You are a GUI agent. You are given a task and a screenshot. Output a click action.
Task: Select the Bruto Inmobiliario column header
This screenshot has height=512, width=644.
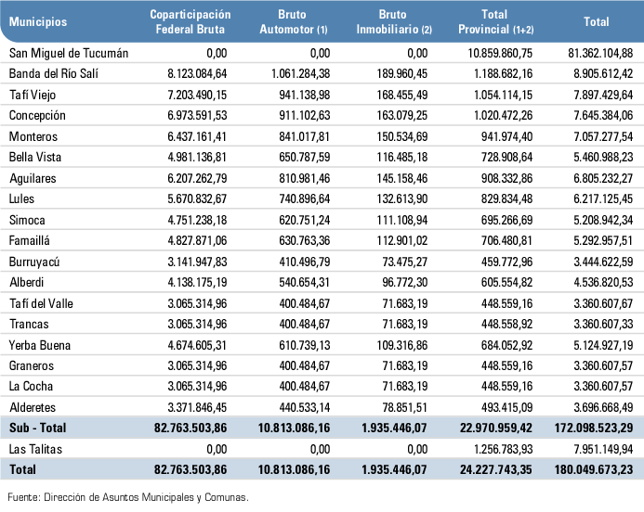394,22
